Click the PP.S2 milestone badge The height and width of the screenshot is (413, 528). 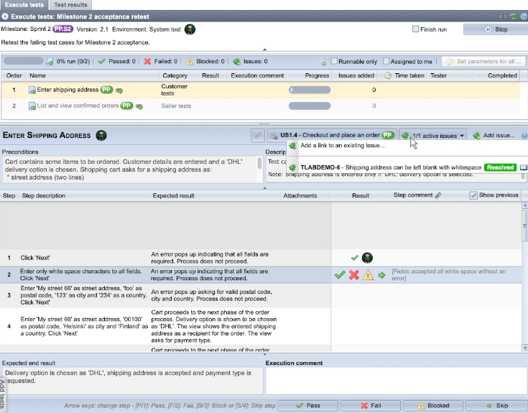(x=63, y=29)
